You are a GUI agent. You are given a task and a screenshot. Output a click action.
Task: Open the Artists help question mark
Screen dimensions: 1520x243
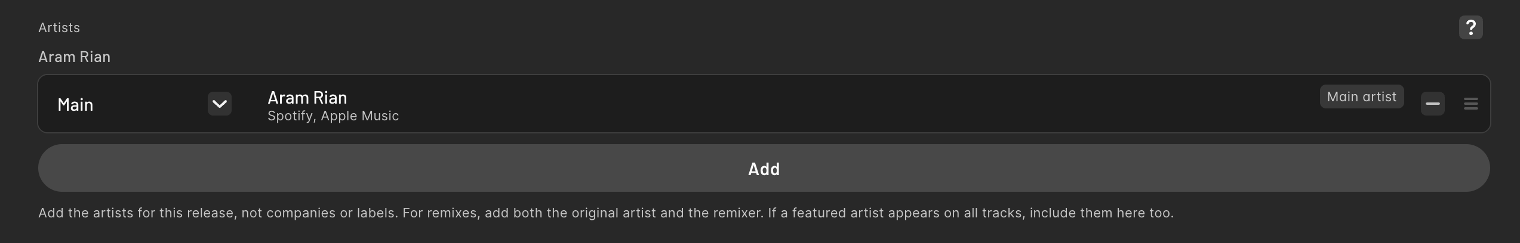[x=1470, y=27]
